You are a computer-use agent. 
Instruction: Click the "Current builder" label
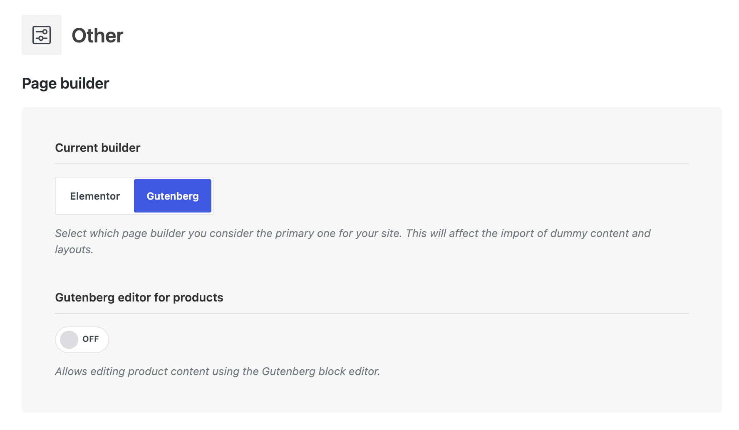point(98,148)
